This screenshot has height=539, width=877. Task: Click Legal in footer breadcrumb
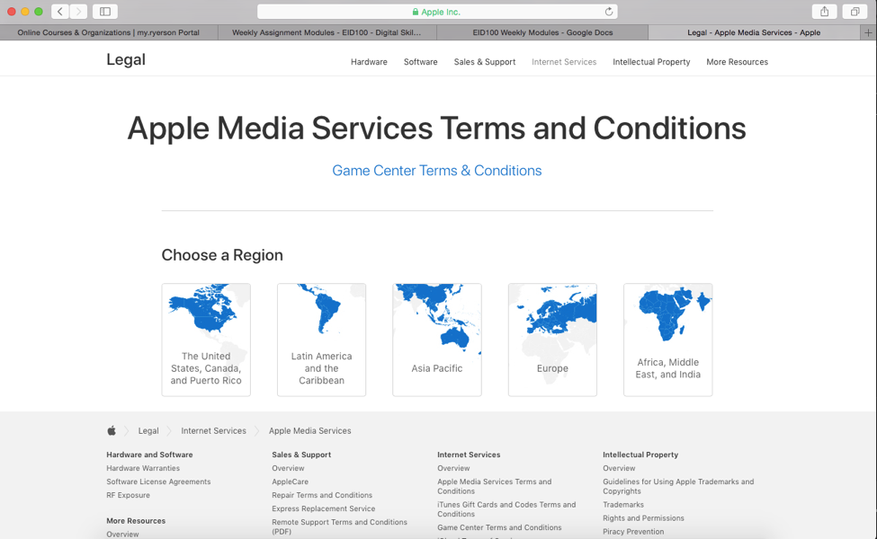tap(148, 430)
